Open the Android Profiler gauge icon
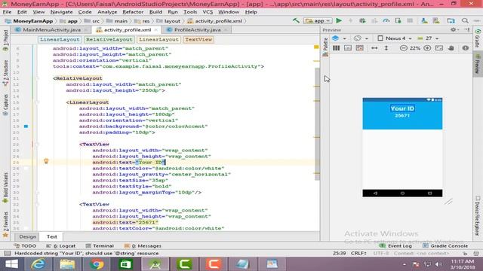 pos(386,20)
